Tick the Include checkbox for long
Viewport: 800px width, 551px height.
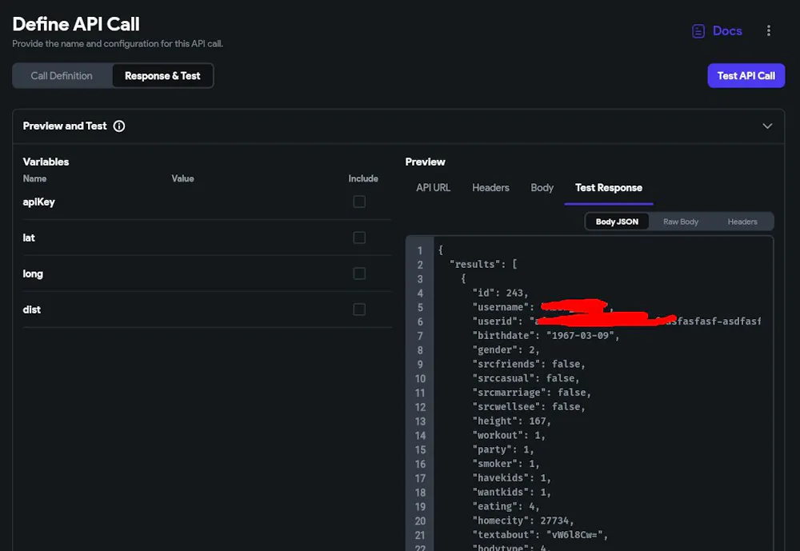coord(359,274)
